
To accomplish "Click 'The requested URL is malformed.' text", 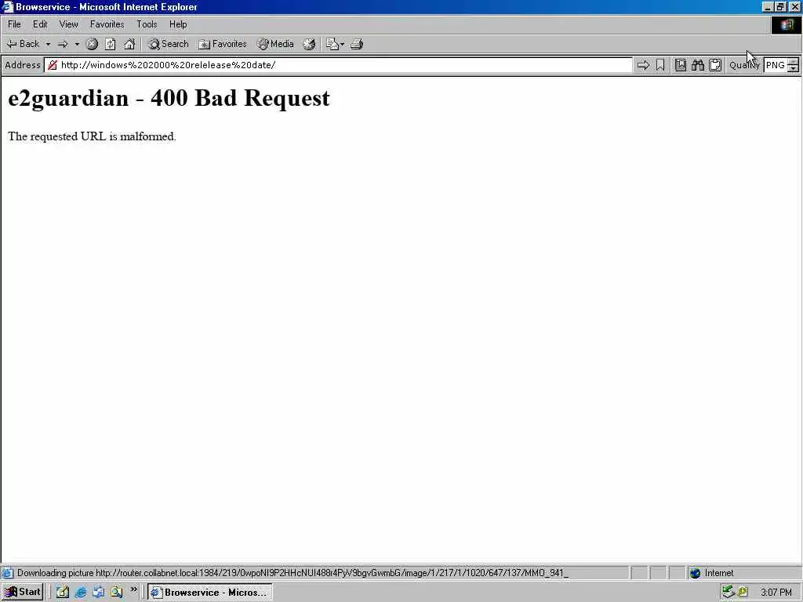I will (x=93, y=136).
